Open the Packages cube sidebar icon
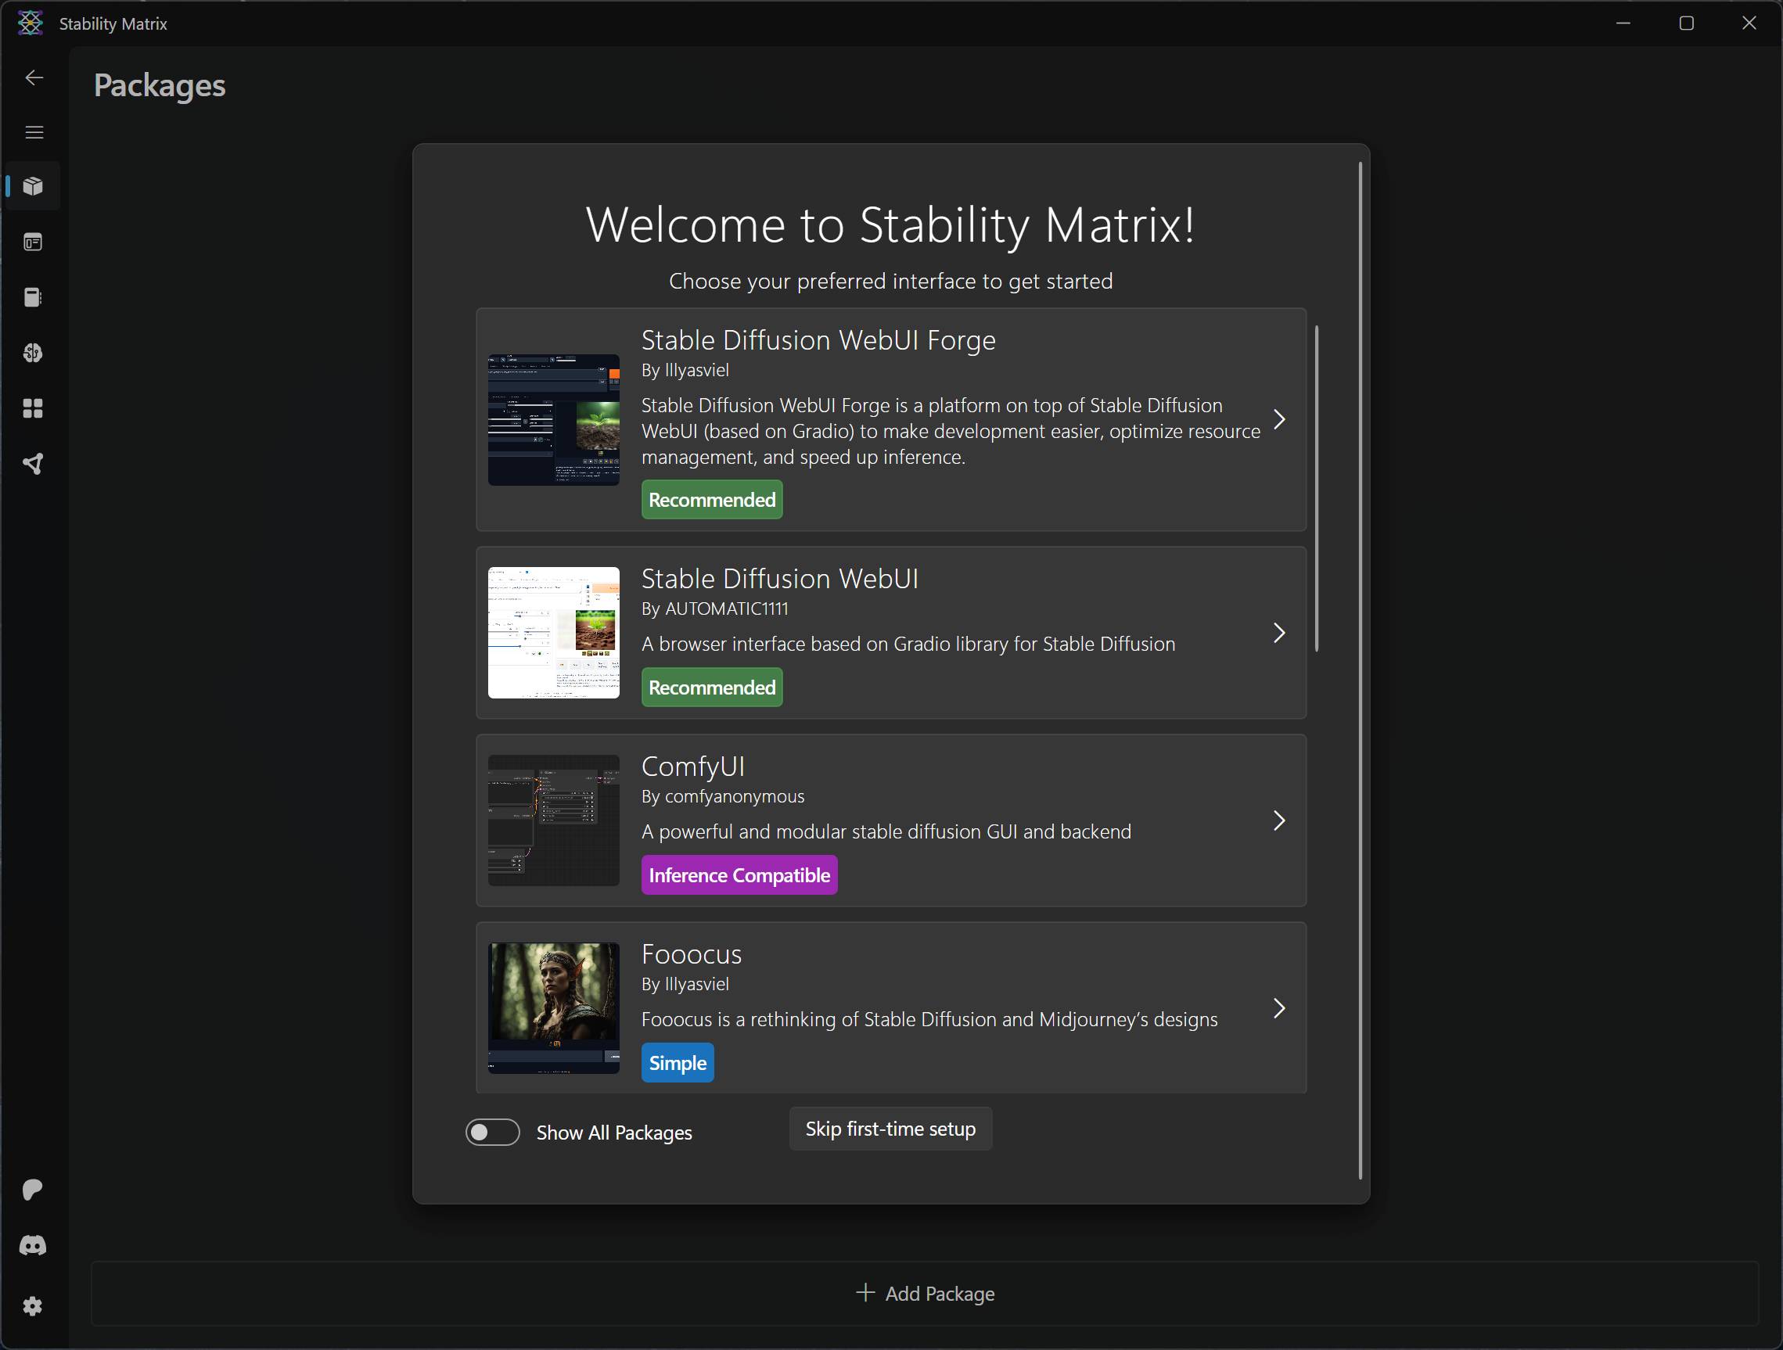Image resolution: width=1783 pixels, height=1350 pixels. click(33, 186)
